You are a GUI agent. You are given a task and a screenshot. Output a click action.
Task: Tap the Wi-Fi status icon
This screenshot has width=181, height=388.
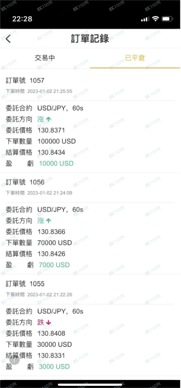(155, 19)
